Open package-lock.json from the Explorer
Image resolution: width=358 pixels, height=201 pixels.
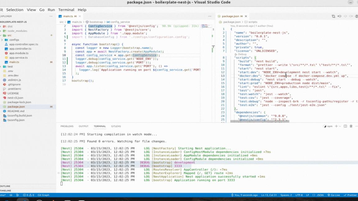tap(19, 102)
